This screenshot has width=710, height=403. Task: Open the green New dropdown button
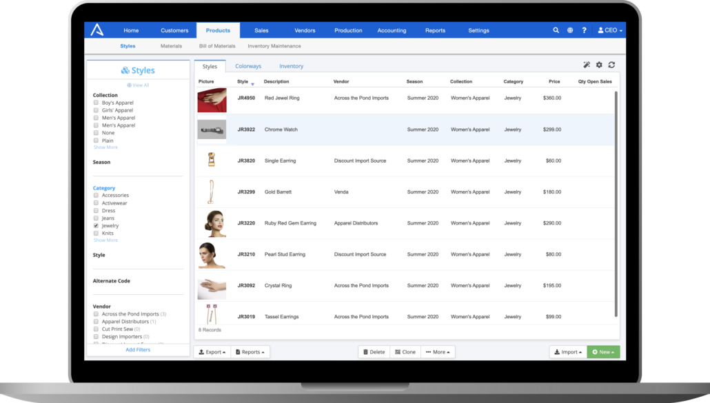click(603, 352)
